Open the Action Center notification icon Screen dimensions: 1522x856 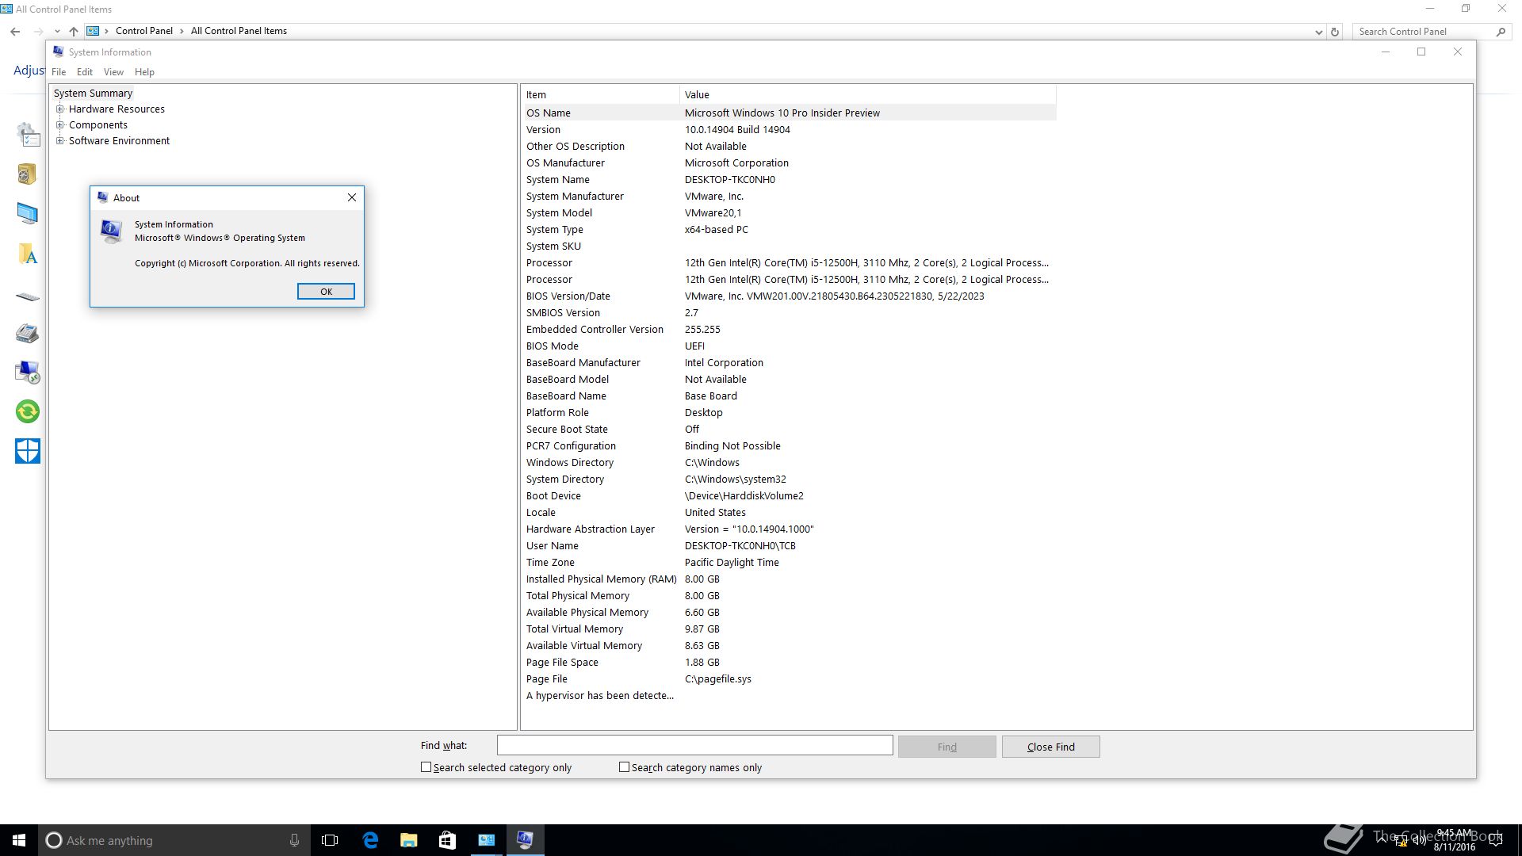point(1497,840)
